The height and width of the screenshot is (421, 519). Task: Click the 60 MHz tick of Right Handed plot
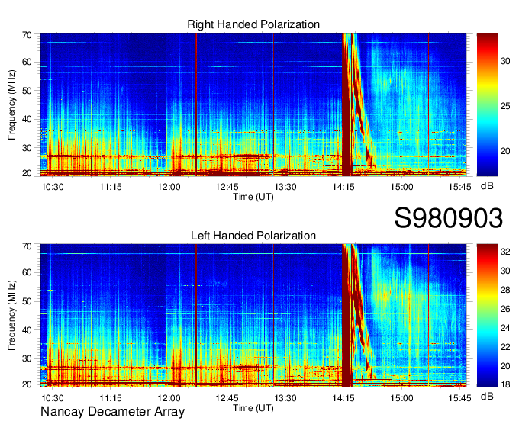tap(27, 63)
